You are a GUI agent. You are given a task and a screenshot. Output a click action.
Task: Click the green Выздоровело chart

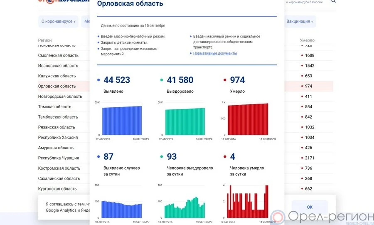(185, 121)
